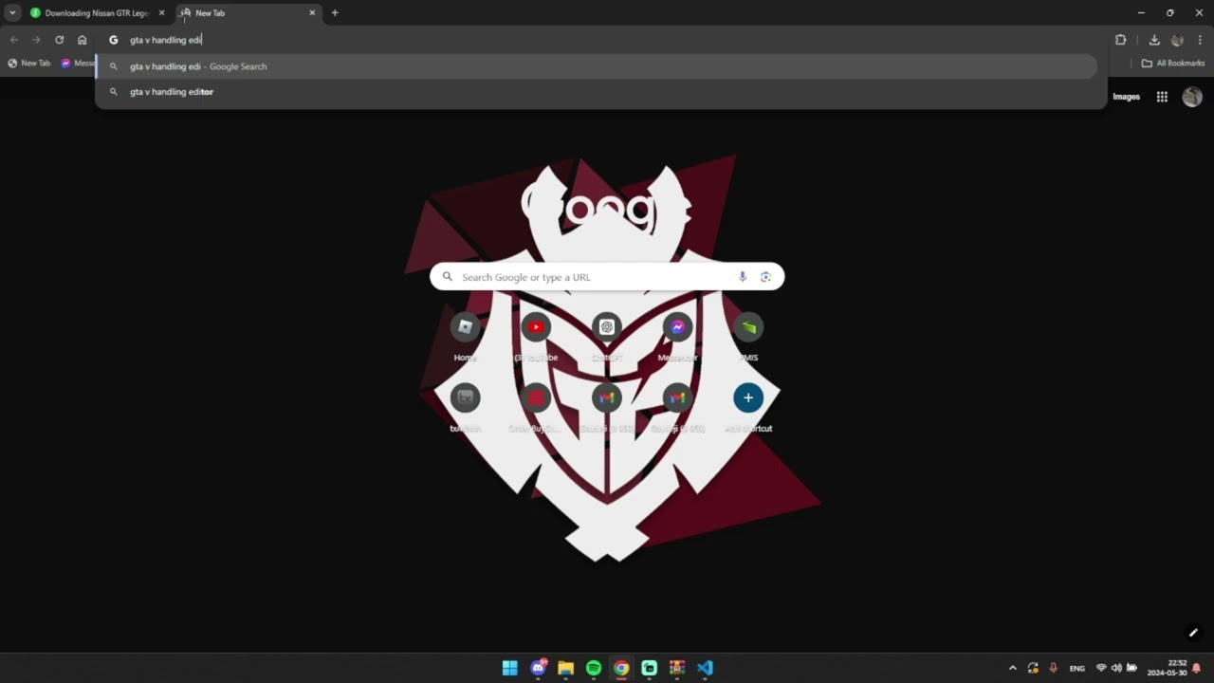Viewport: 1214px width, 683px height.
Task: Click the Add shortcut plus button
Action: coord(748,398)
